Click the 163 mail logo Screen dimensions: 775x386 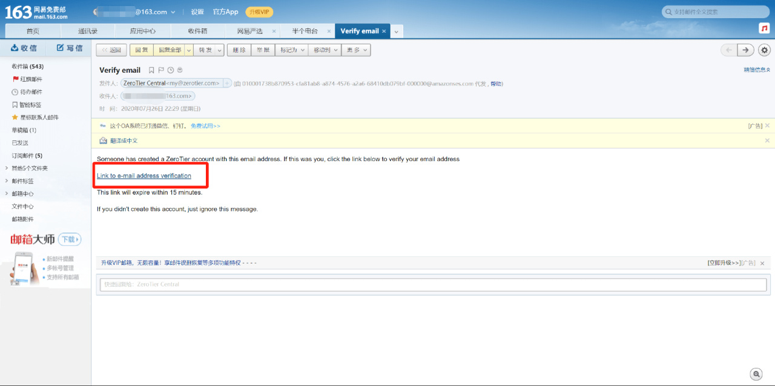[x=36, y=12]
